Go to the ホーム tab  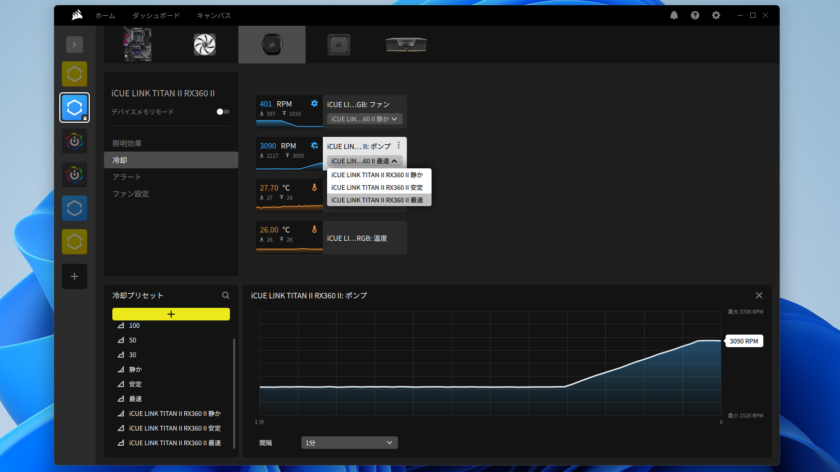[105, 16]
